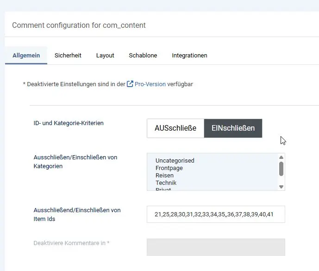Image resolution: width=319 pixels, height=271 pixels.
Task: Select the partially visible Privat category
Action: coord(163,189)
